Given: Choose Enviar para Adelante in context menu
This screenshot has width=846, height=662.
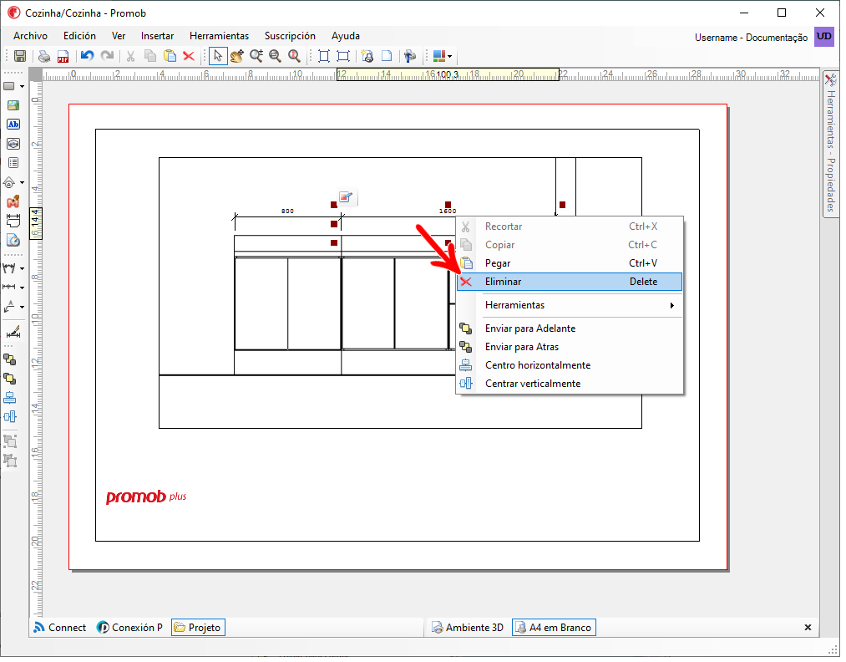Looking at the screenshot, I should (x=570, y=328).
